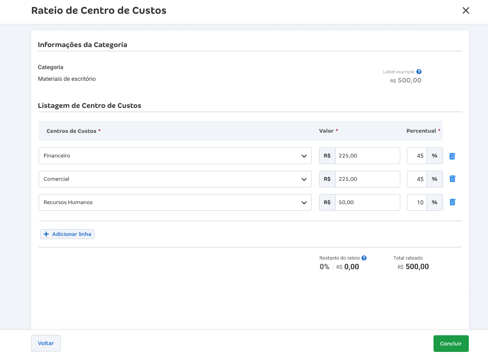The image size is (488, 354).
Task: Click the 'Restante do rateio' label
Action: click(x=339, y=258)
